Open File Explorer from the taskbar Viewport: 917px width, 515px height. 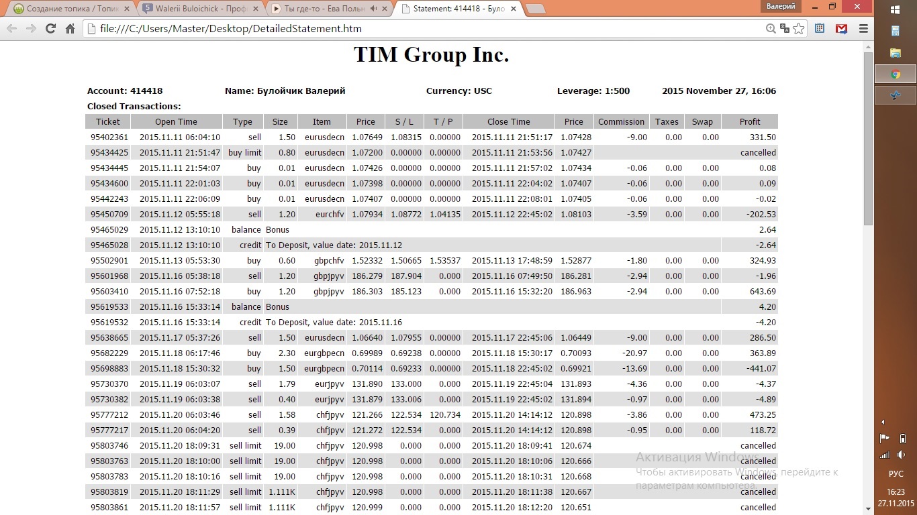coord(895,52)
